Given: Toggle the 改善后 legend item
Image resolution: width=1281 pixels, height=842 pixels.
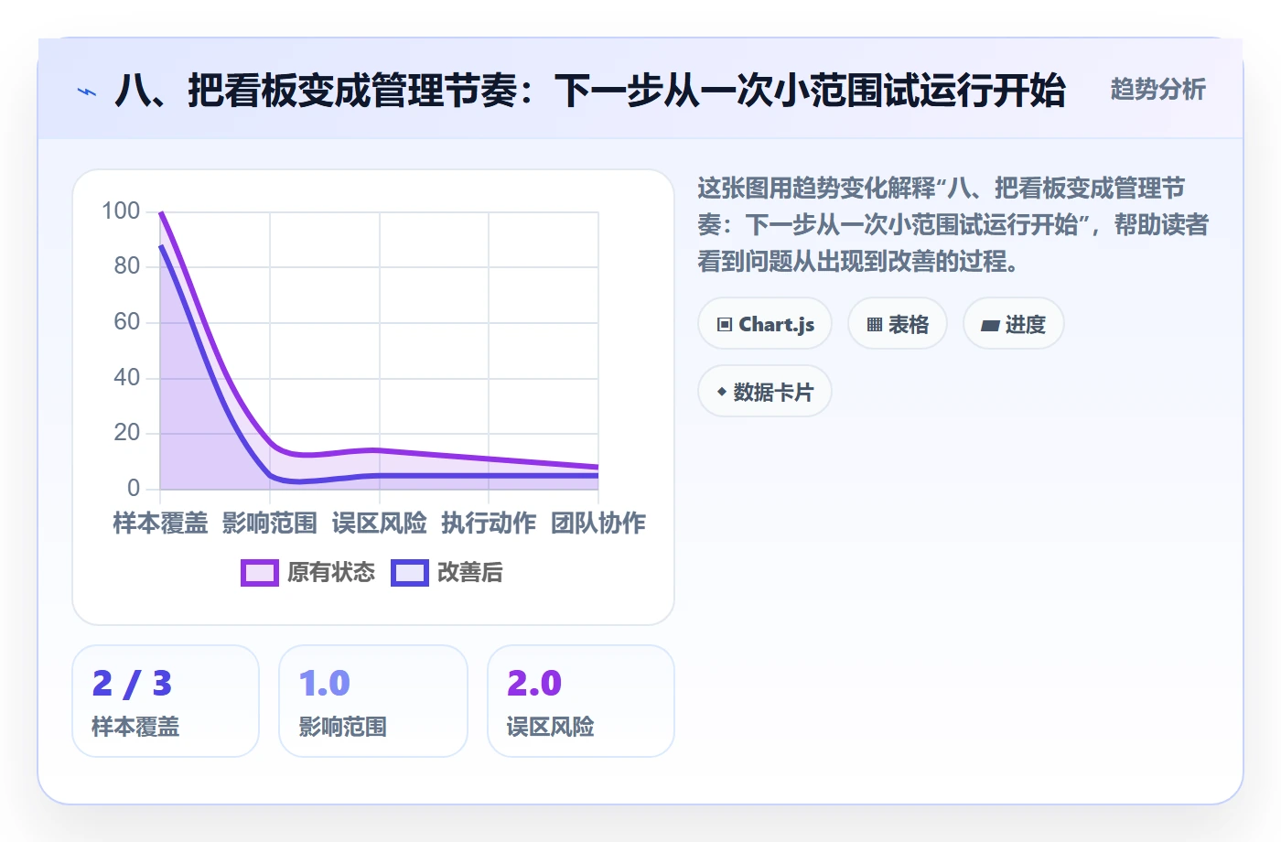Looking at the screenshot, I should (447, 573).
